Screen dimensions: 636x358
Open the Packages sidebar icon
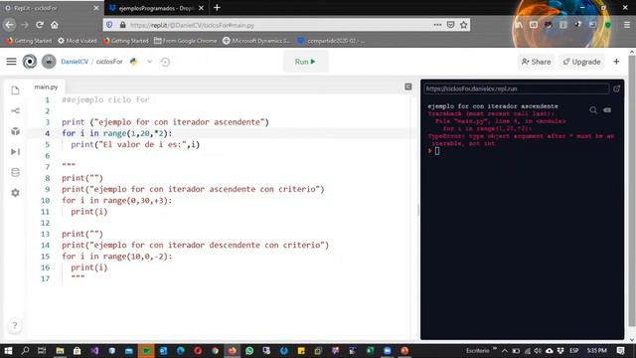tap(16, 131)
